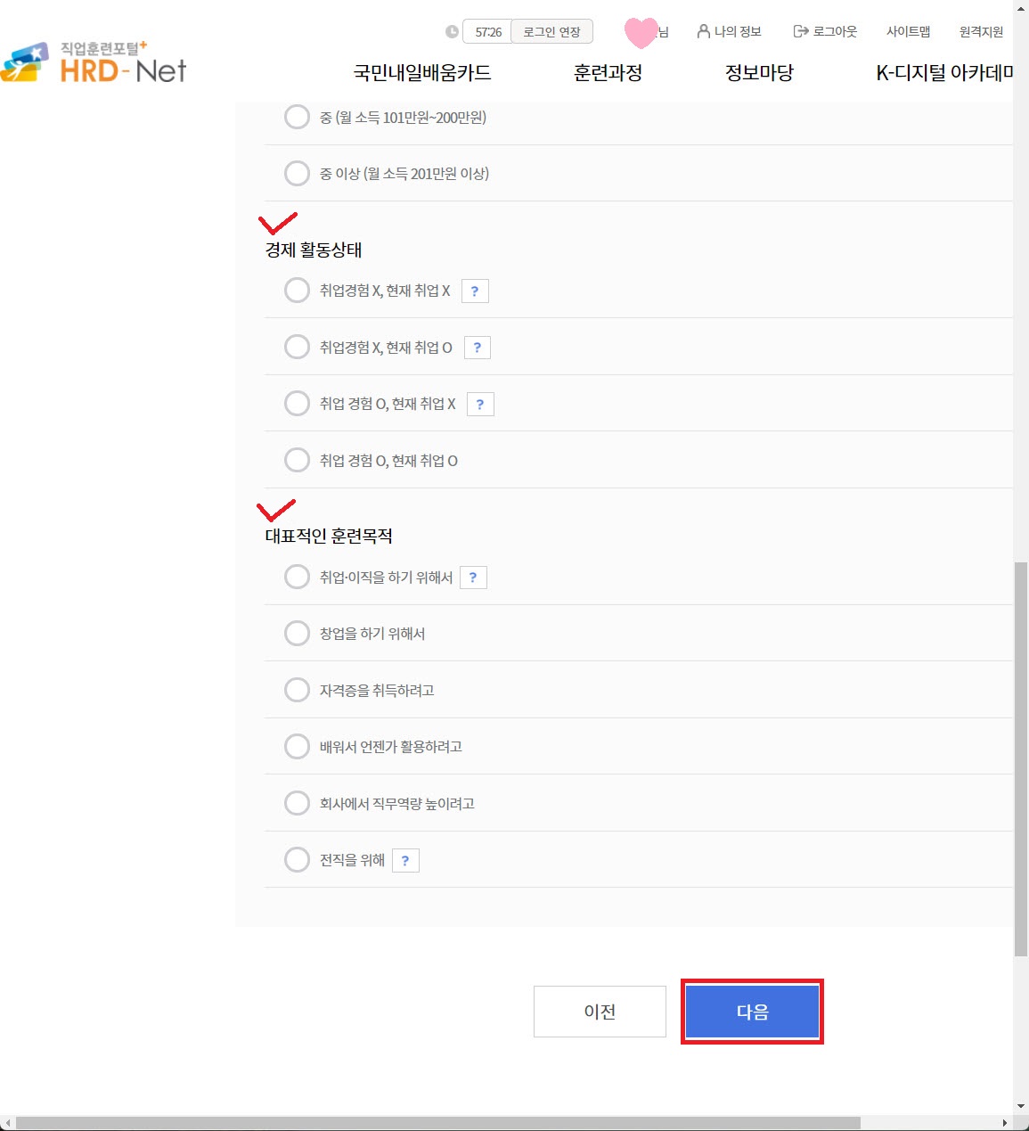Click the help icon beside 취업경험 X, 현재 취업 X
Viewport: 1029px width, 1131px height.
tap(475, 291)
